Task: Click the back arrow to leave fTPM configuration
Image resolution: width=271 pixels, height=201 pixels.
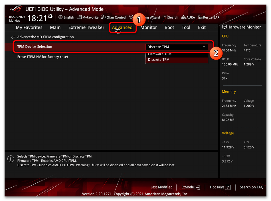Action: point(13,37)
